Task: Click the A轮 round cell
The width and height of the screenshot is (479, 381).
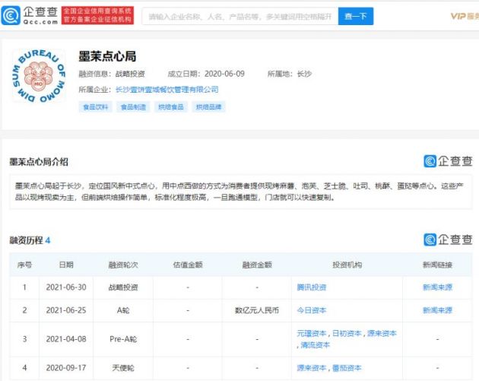Action: tap(123, 310)
